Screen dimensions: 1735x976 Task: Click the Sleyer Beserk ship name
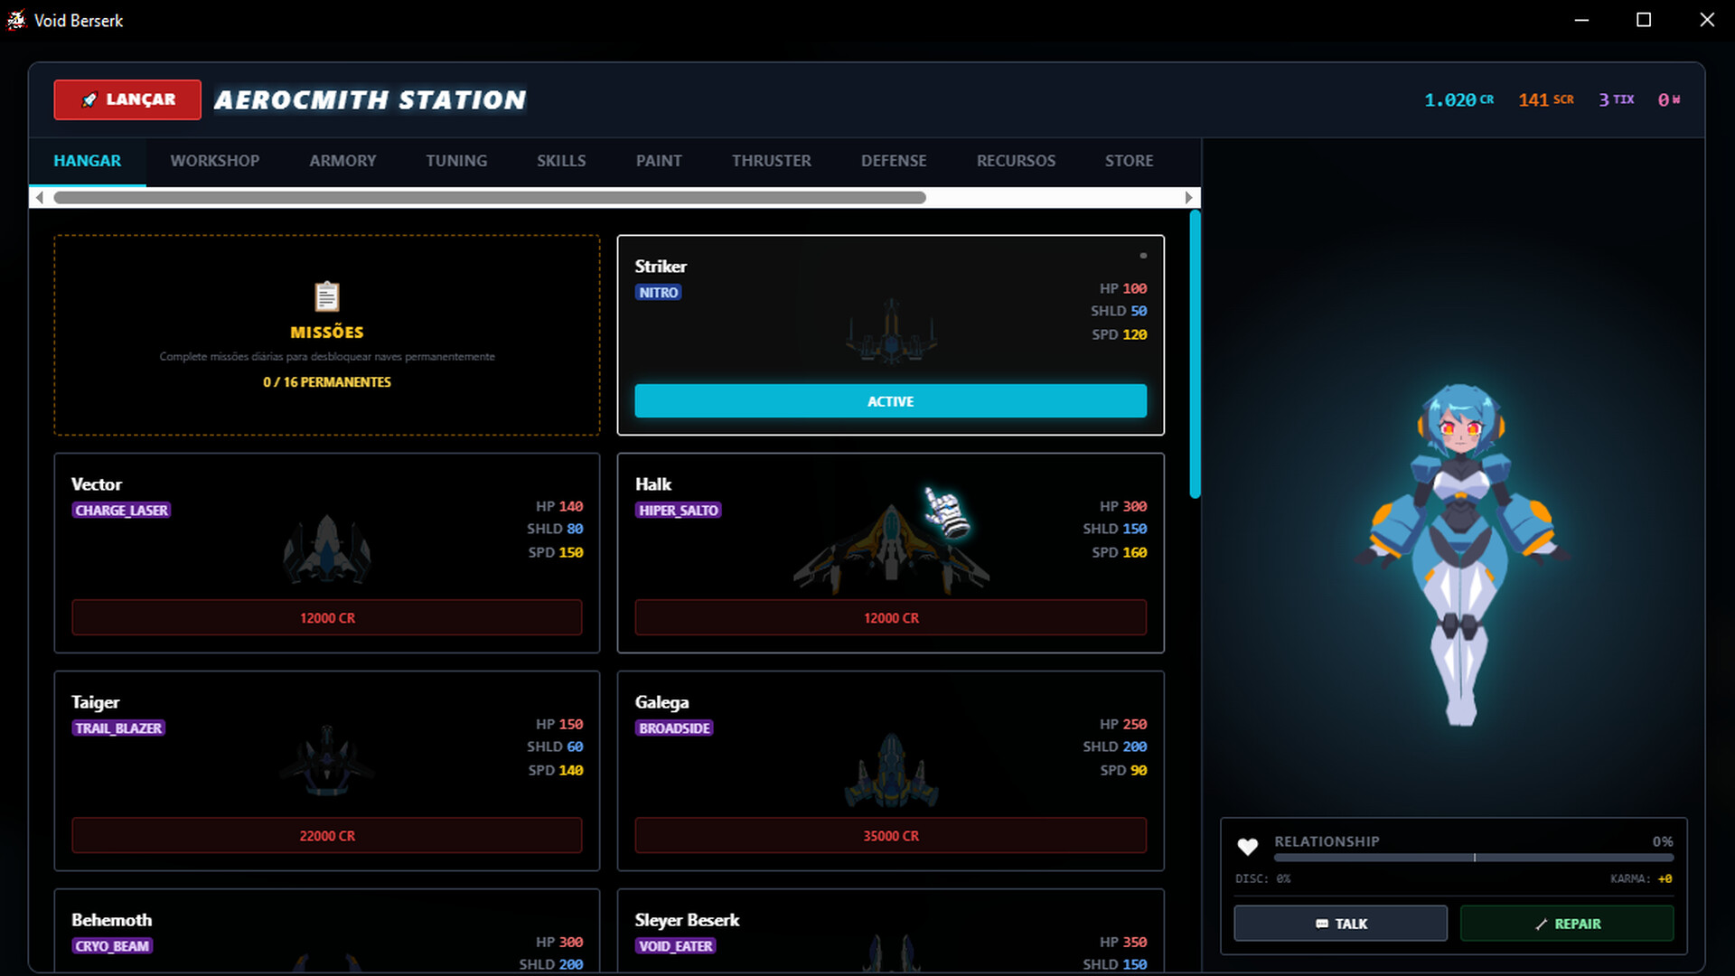[x=687, y=920]
